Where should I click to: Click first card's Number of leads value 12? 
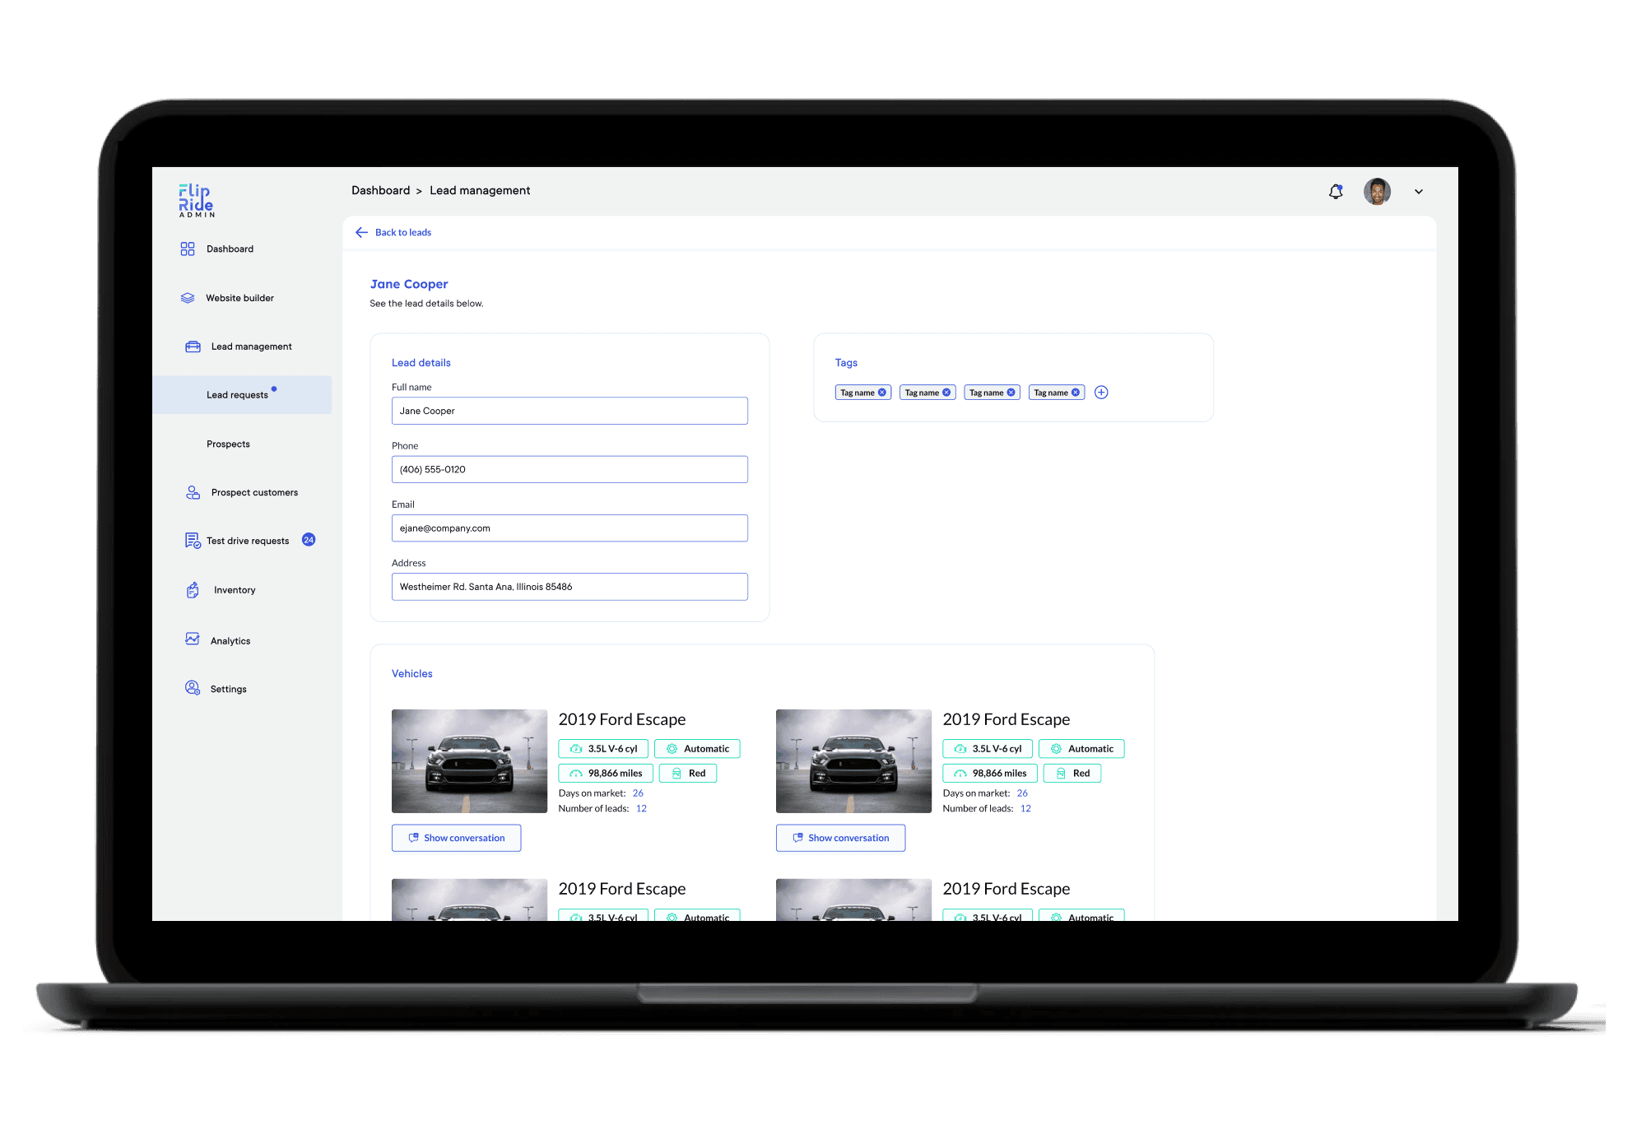click(x=641, y=808)
